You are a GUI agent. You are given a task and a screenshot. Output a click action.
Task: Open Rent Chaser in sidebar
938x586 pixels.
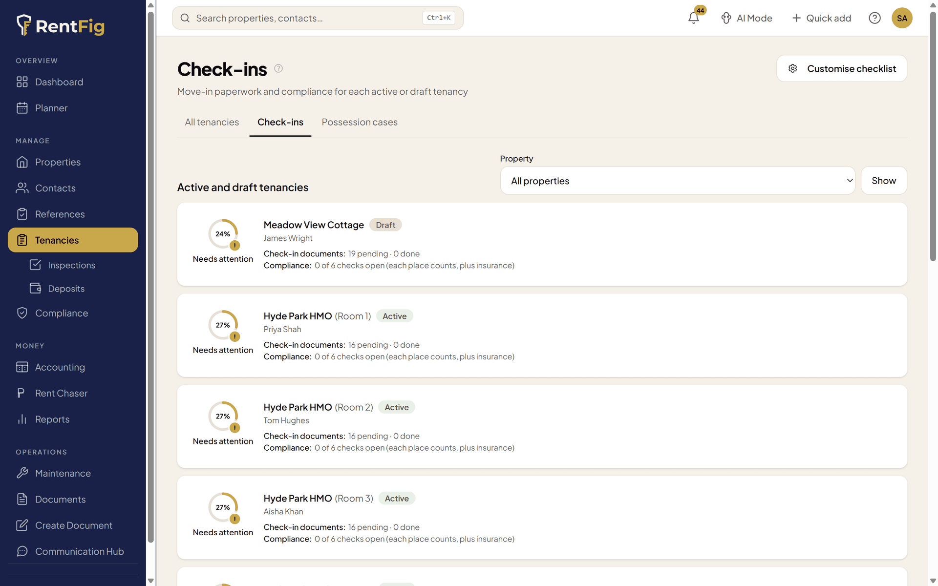[73, 393]
